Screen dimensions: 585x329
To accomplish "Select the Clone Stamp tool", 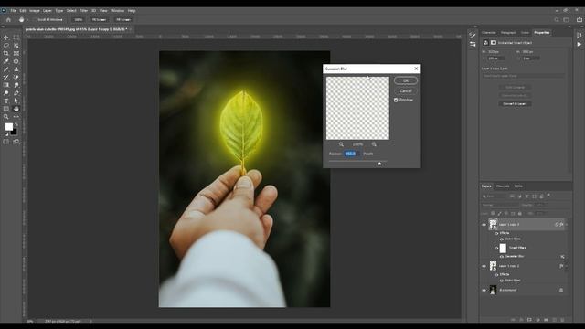I will coord(16,69).
